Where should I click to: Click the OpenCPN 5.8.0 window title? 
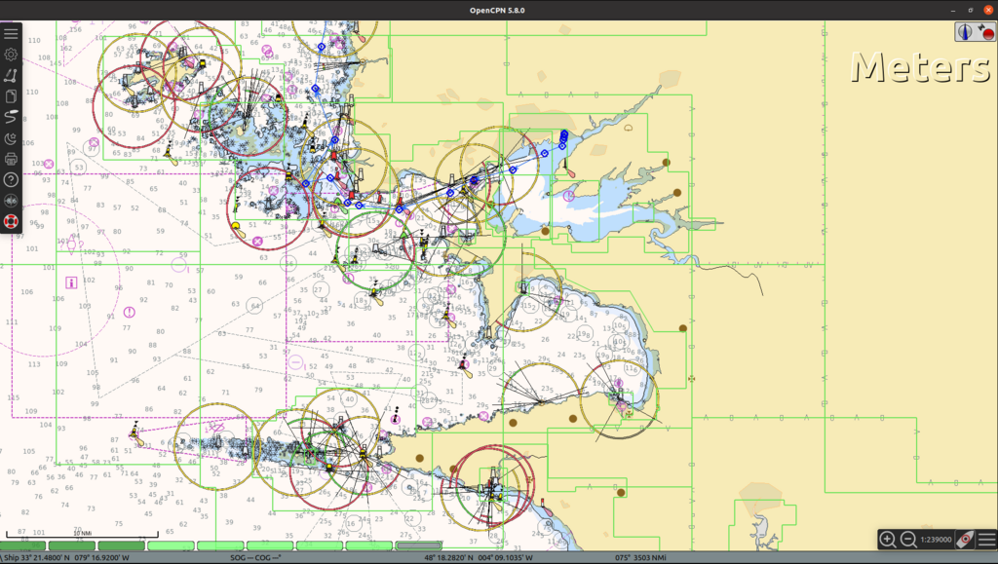(x=497, y=10)
